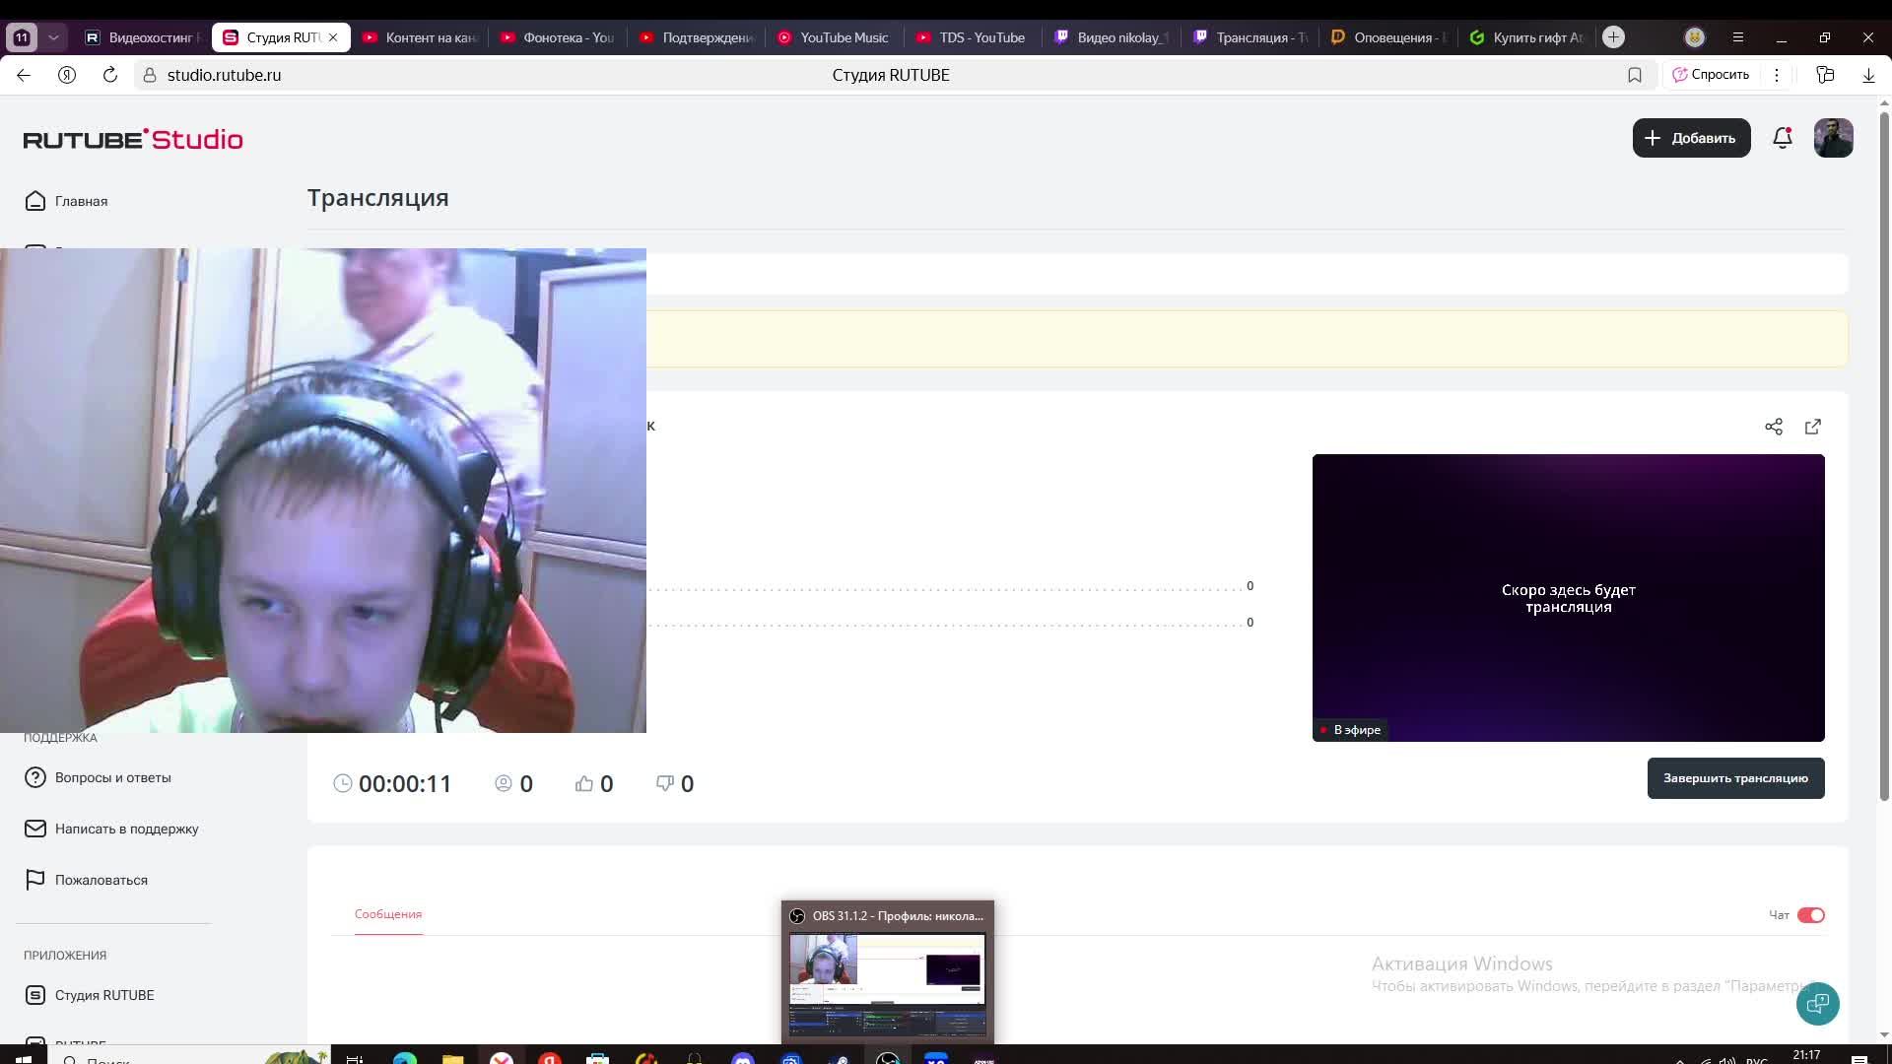Image resolution: width=1892 pixels, height=1064 pixels.
Task: Open broadcast in new window icon
Action: [x=1813, y=427]
